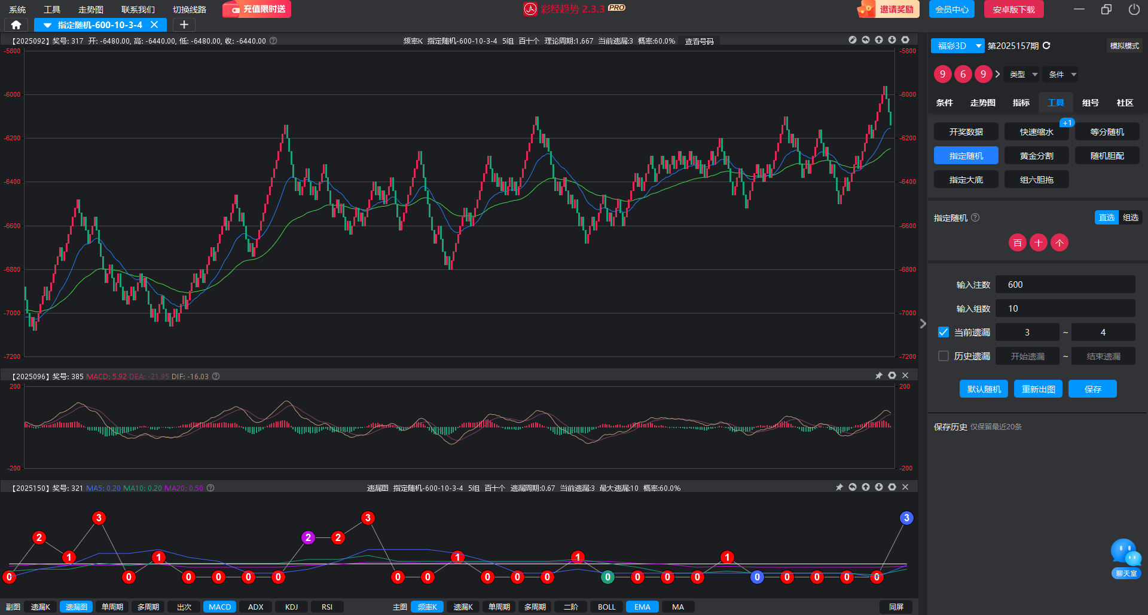Collapse the right side panel arrow
Image resolution: width=1148 pixels, height=615 pixels.
[923, 324]
